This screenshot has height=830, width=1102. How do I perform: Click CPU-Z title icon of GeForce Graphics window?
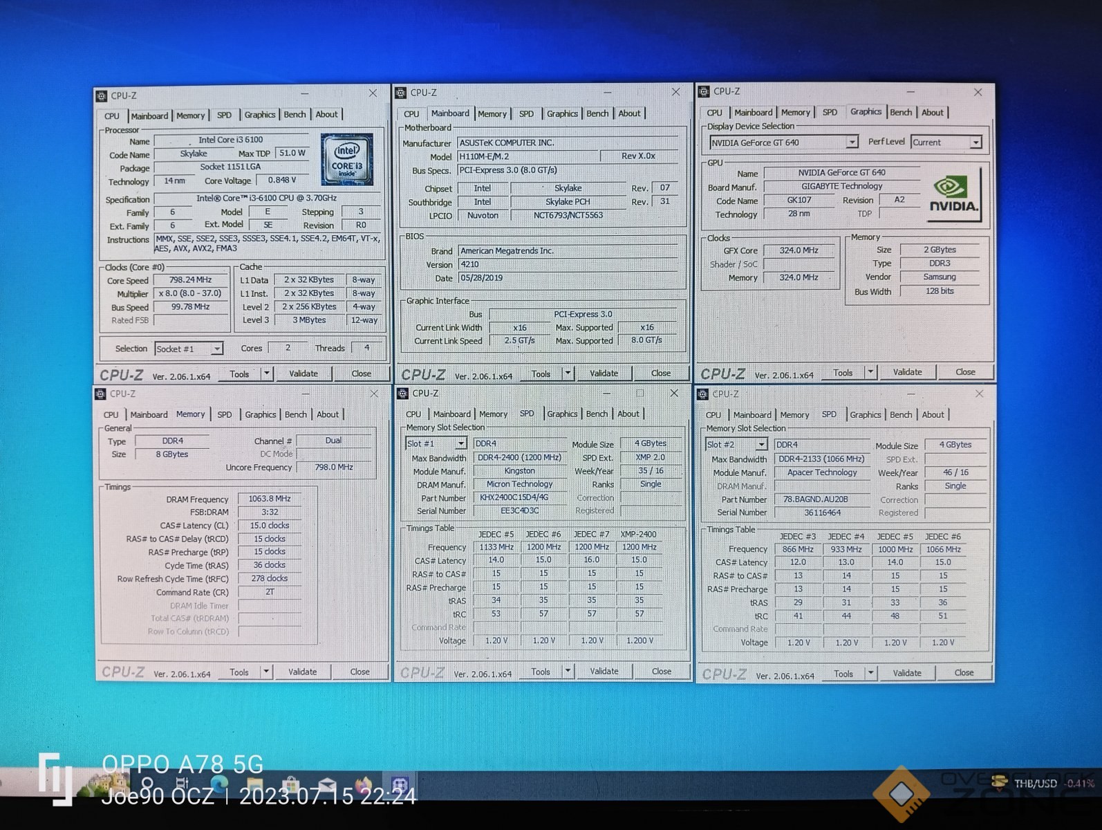(x=704, y=91)
